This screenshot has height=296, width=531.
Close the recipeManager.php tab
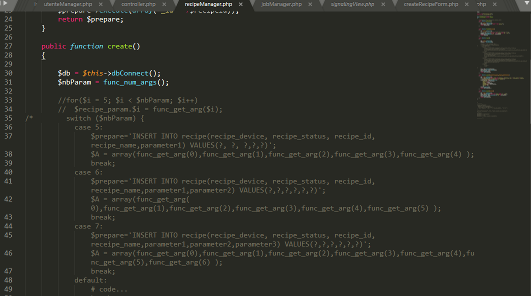tap(239, 4)
